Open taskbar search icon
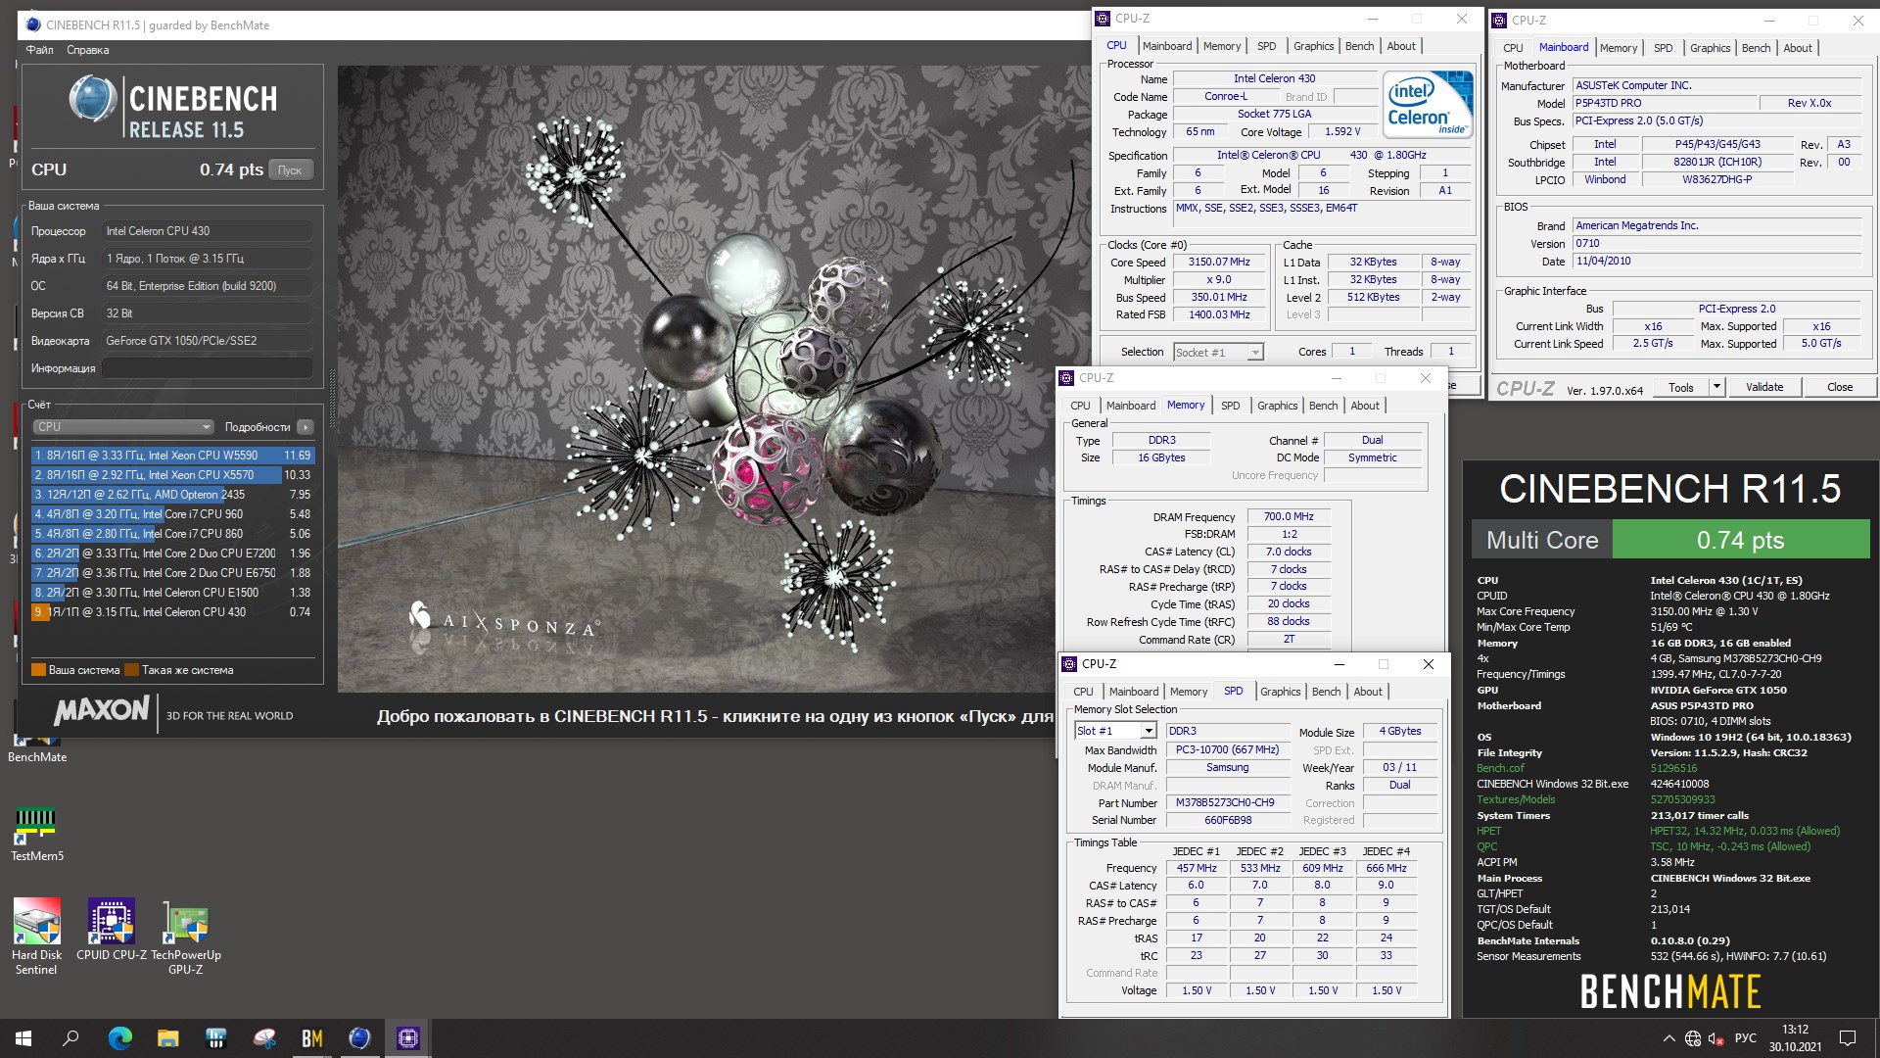Screen dimensions: 1880x1058 point(70,1038)
